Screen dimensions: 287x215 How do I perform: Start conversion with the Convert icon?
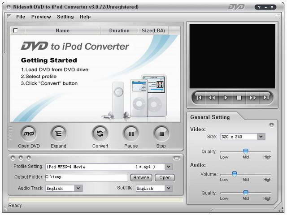(x=100, y=134)
